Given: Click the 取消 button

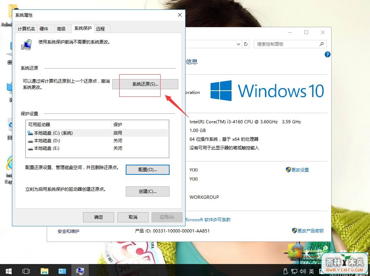Looking at the screenshot, I should (133, 217).
